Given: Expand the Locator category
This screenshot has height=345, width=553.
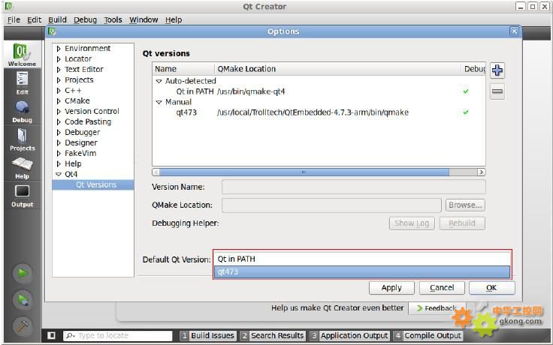Looking at the screenshot, I should pos(59,59).
